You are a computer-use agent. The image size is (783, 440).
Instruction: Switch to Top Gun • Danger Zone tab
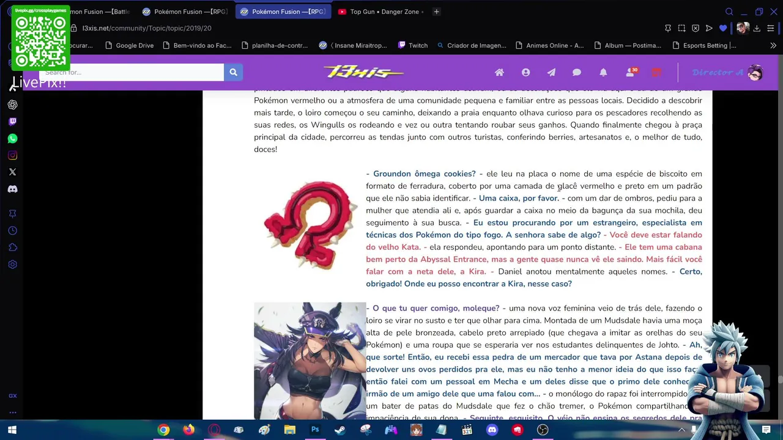380,12
